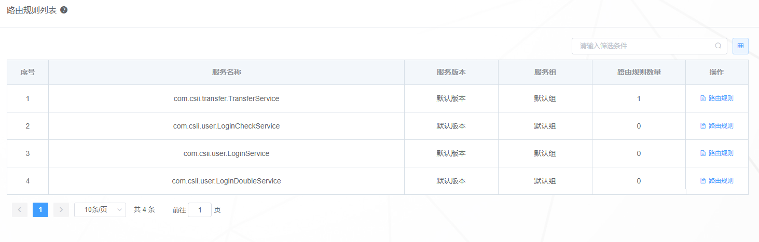Select com.csii.user.LoginDoubleService cell
The height and width of the screenshot is (242, 759).
(x=227, y=181)
